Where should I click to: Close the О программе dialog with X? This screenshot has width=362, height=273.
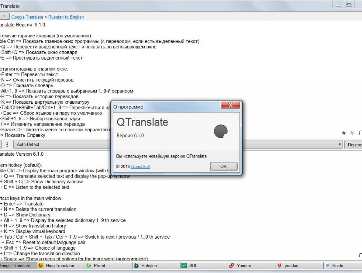pos(230,105)
